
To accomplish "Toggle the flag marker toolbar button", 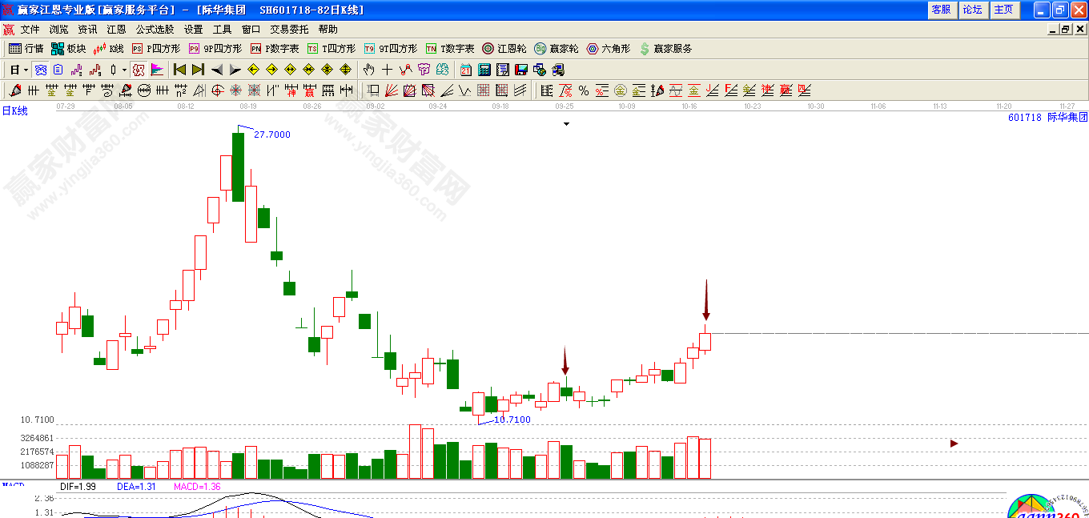I will (x=157, y=70).
